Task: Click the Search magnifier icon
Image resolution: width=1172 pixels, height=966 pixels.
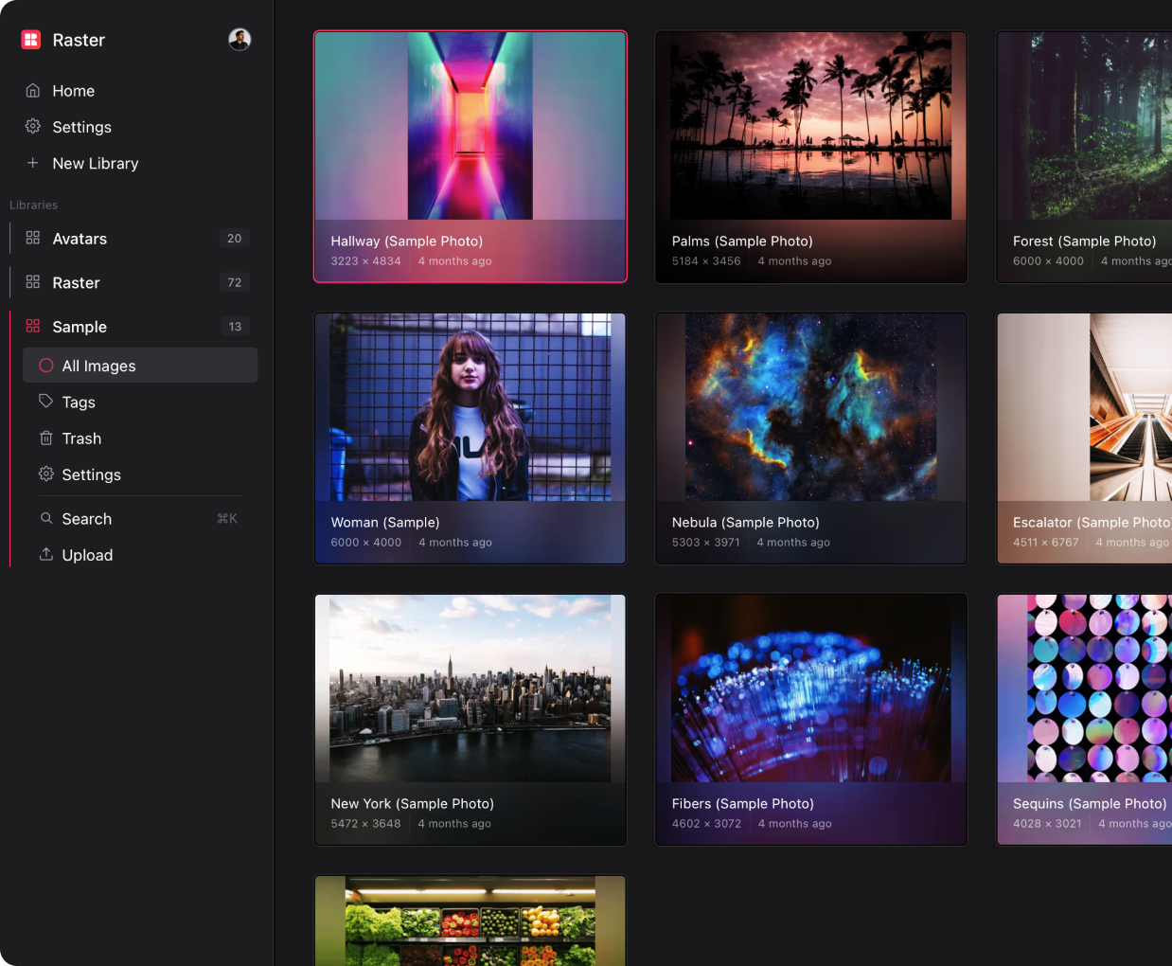Action: pyautogui.click(x=45, y=519)
